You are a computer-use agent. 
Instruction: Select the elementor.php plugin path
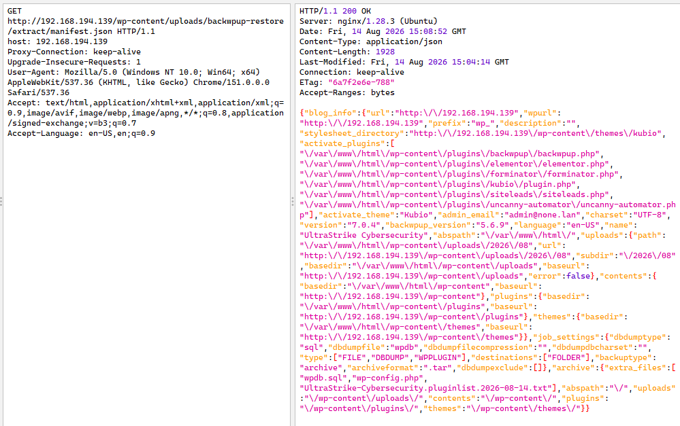(454, 164)
